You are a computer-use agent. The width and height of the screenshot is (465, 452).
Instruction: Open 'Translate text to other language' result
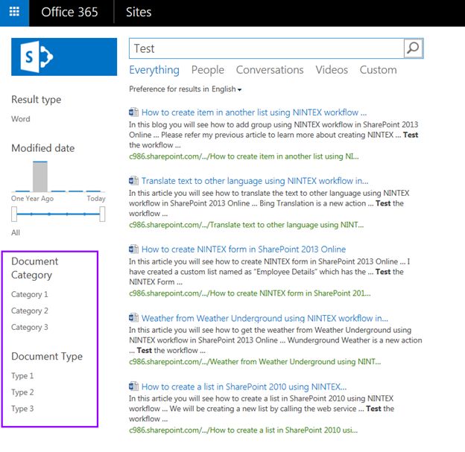tap(255, 180)
